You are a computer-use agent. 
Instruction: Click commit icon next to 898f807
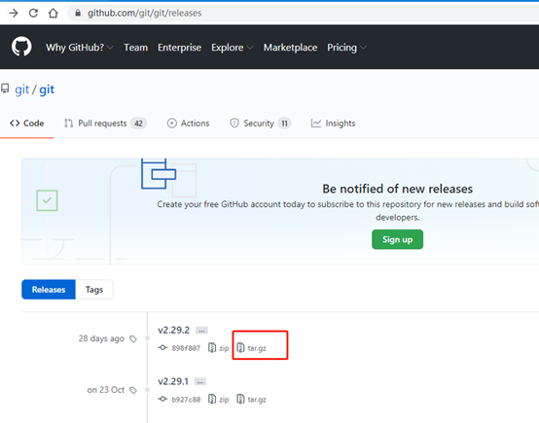point(162,348)
